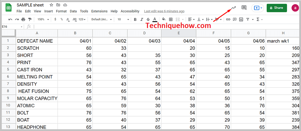
Task: Click the Insert chart icon
Action: pos(241,19)
